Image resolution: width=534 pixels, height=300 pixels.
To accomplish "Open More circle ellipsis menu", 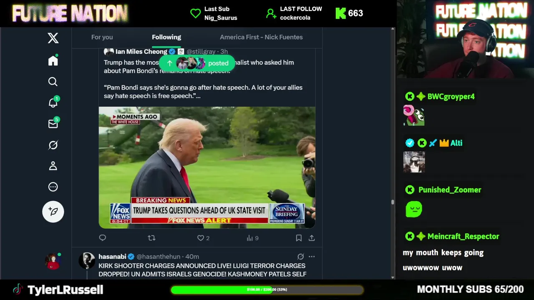I will (x=53, y=187).
